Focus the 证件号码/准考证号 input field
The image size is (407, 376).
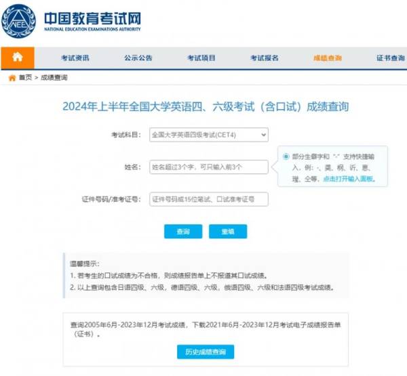point(209,199)
